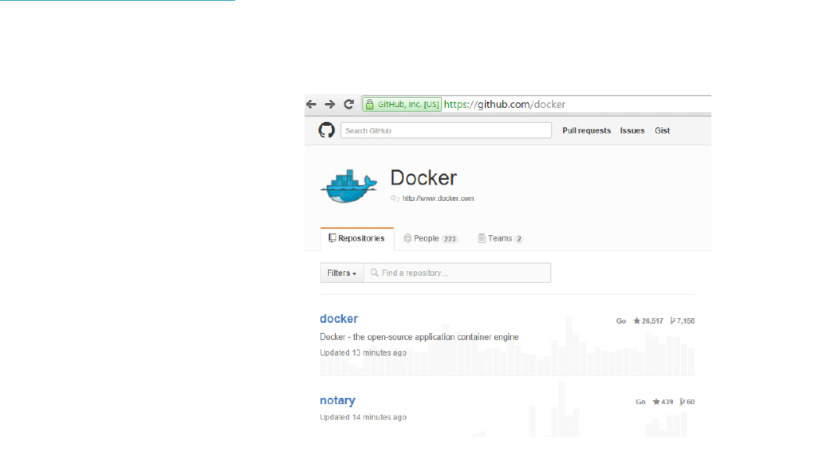834x469 pixels.
Task: Click the fork count 60 for notary
Action: click(687, 402)
